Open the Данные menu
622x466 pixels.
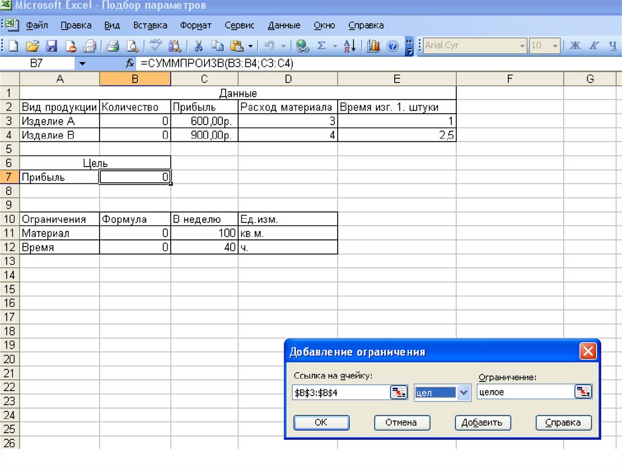click(284, 26)
